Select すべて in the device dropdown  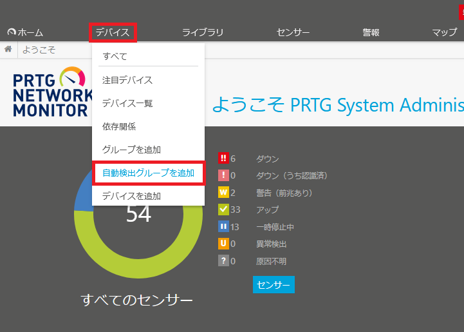pos(148,56)
